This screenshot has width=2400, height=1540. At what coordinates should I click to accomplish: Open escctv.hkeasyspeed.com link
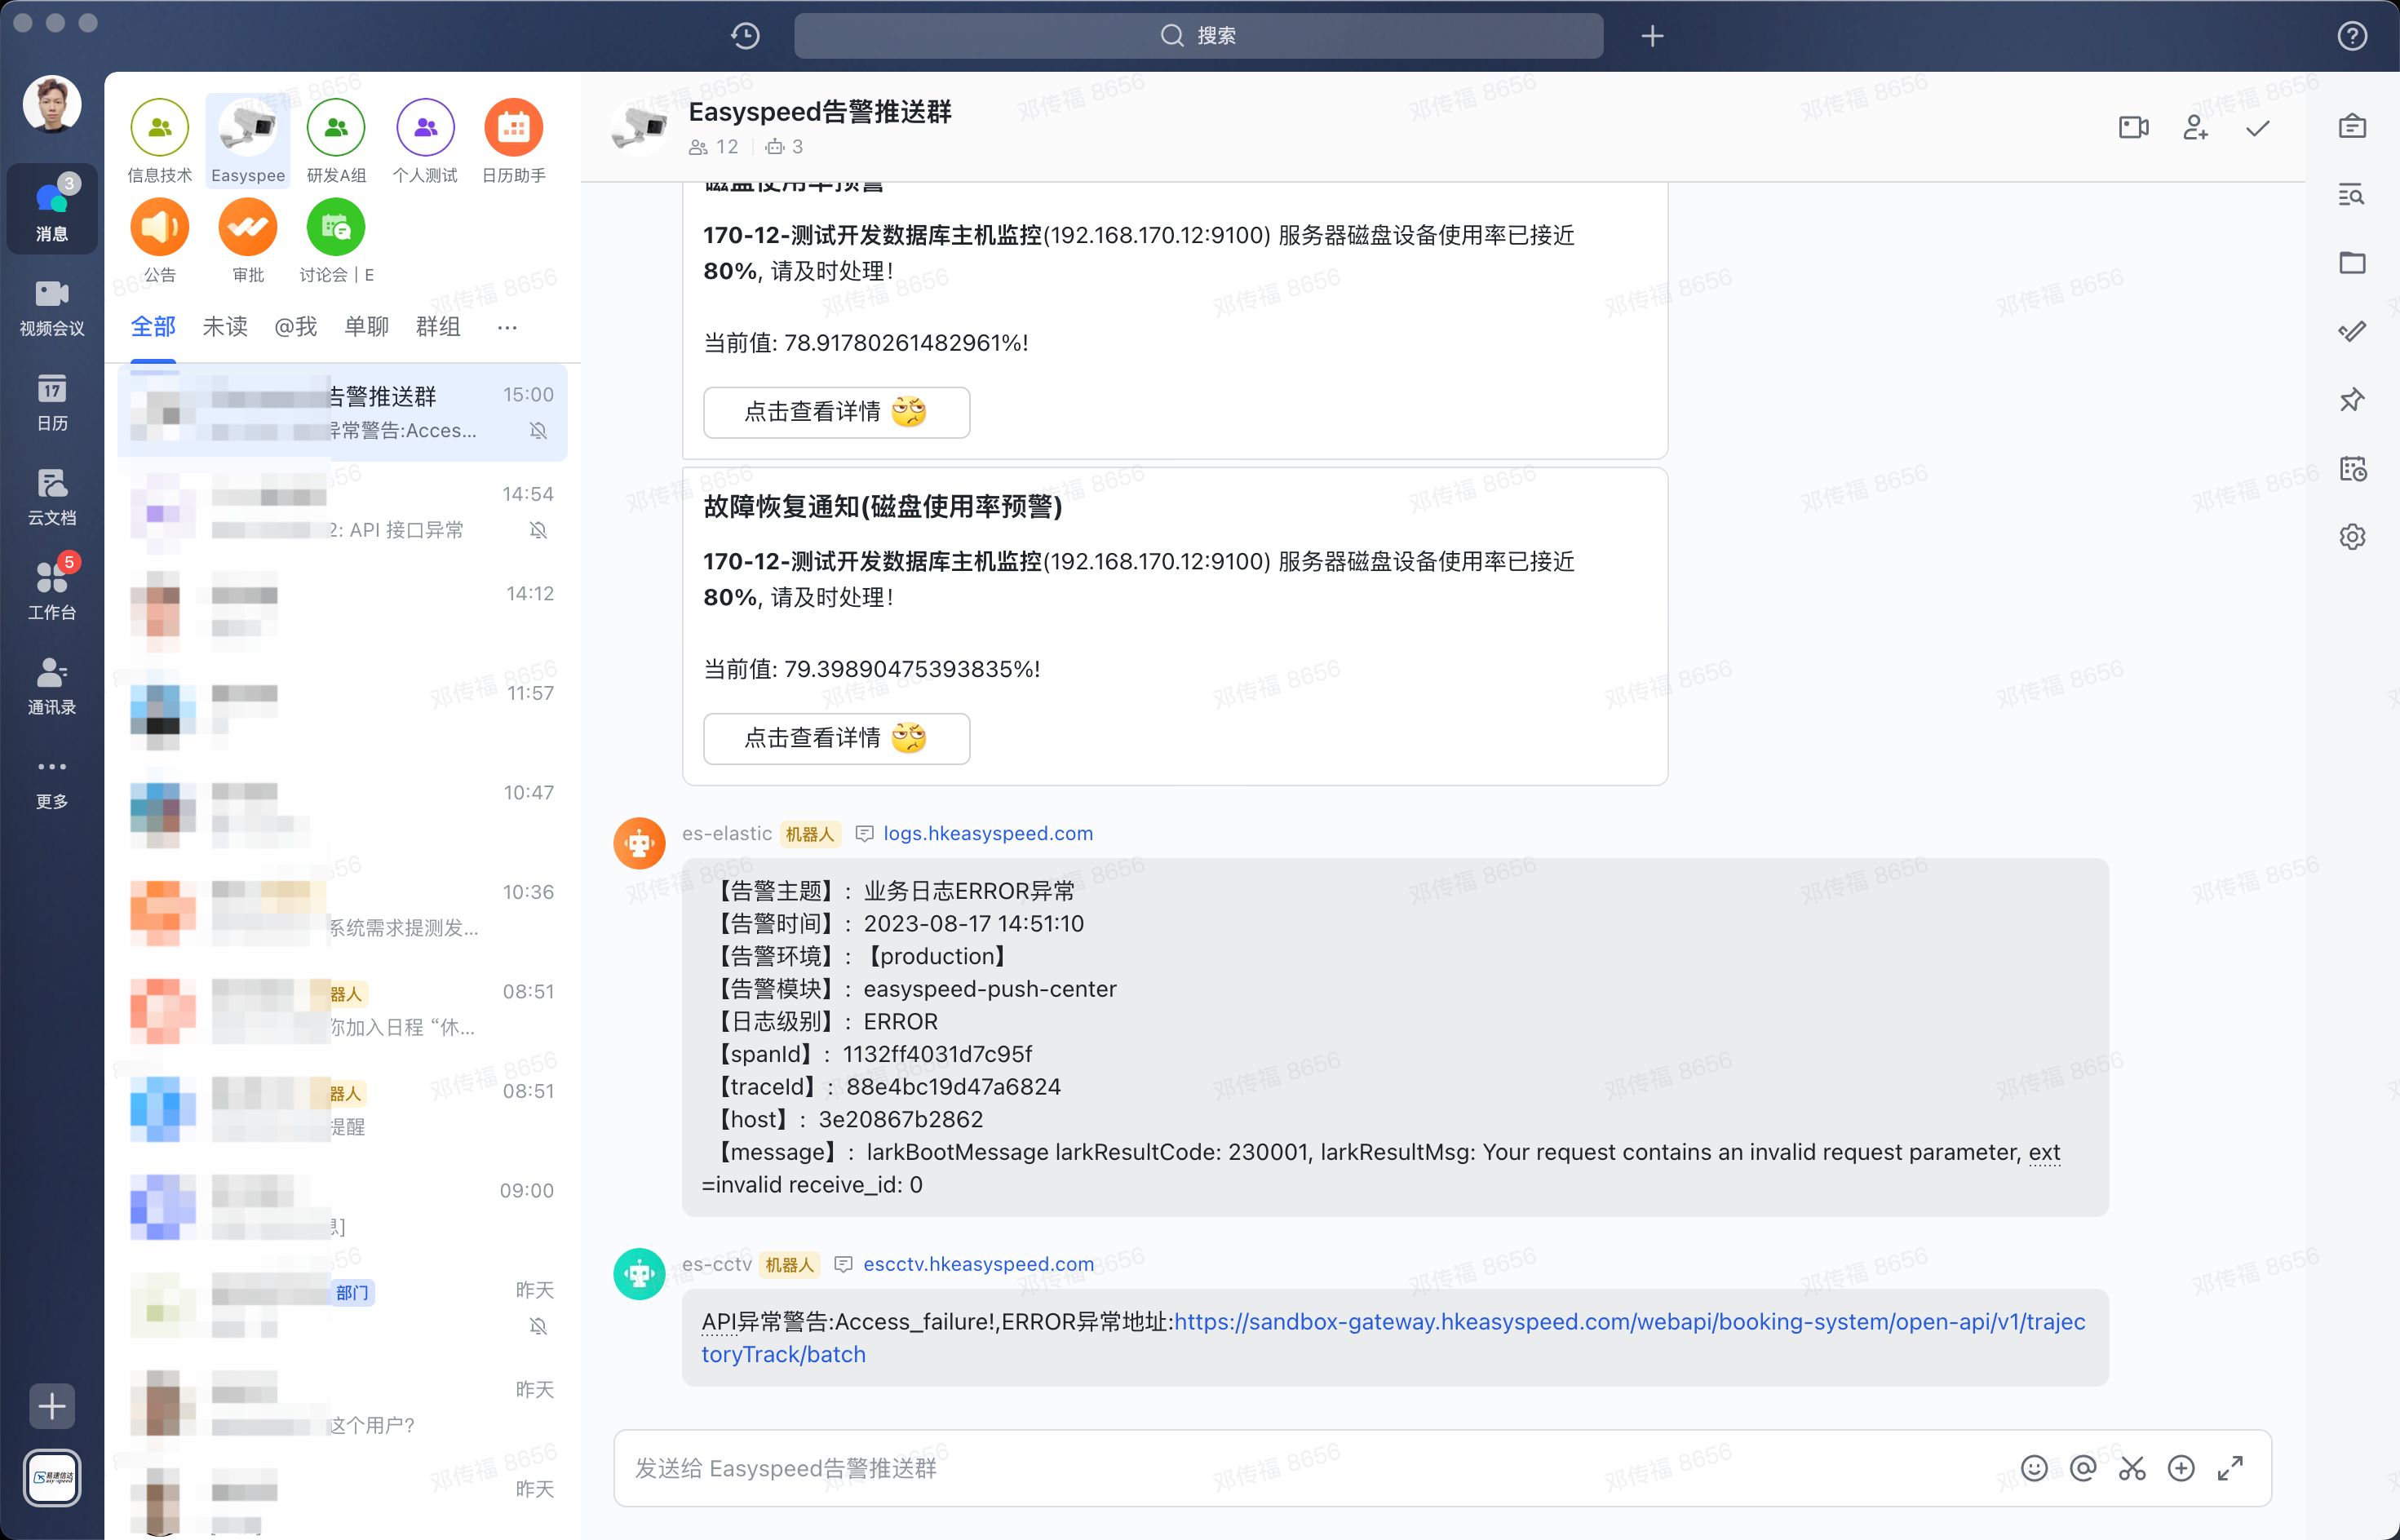[x=978, y=1264]
